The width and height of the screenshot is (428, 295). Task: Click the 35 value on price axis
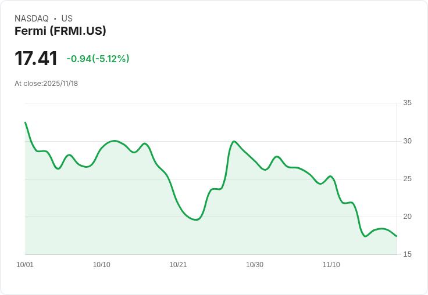[408, 103]
